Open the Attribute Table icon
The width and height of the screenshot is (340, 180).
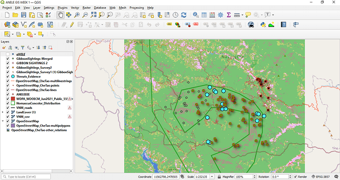pyautogui.click(x=204, y=15)
